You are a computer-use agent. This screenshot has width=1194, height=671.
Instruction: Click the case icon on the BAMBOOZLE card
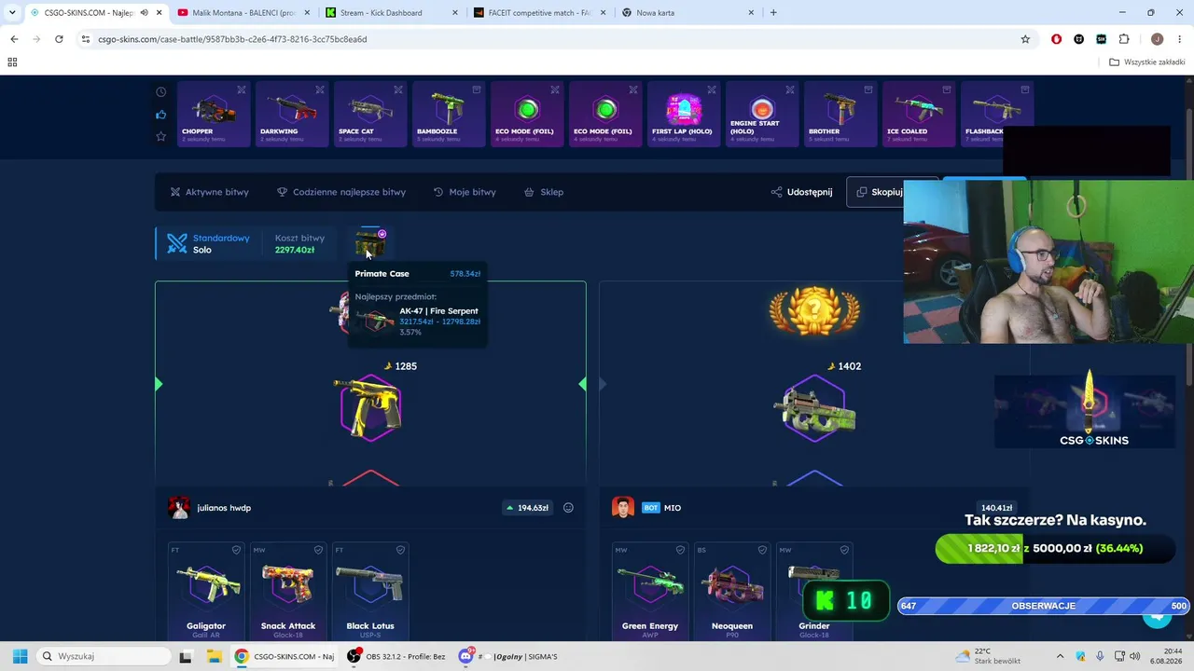tap(477, 89)
